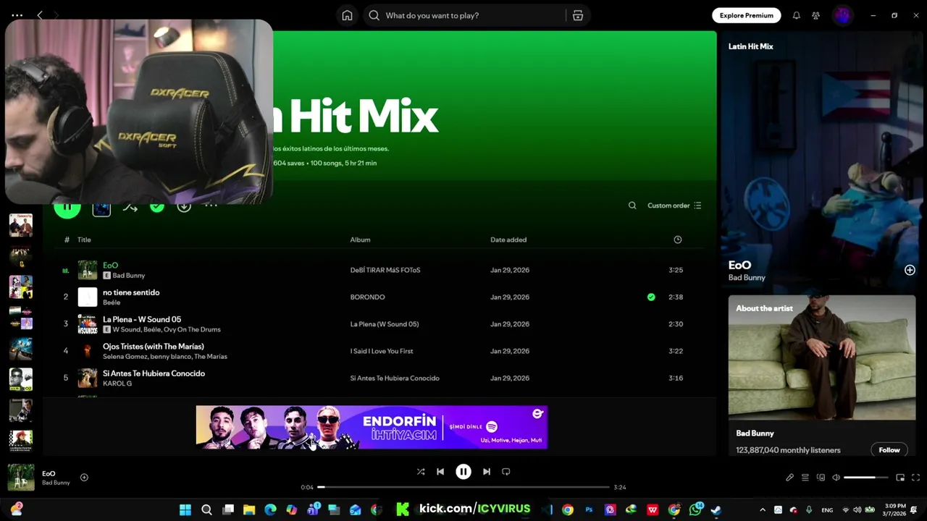Image resolution: width=927 pixels, height=521 pixels.
Task: Open album 'DeBÍ TiRAR MáS FOToS'
Action: coord(385,270)
